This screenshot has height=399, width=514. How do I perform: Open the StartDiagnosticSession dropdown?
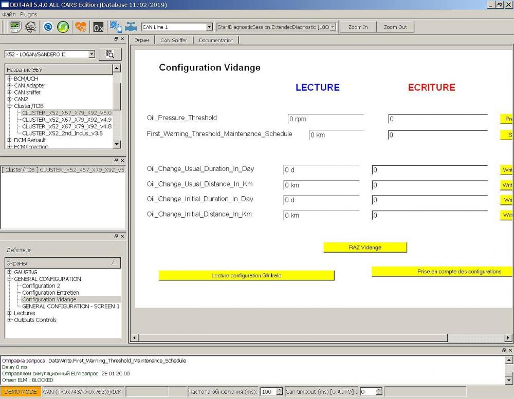tap(333, 27)
